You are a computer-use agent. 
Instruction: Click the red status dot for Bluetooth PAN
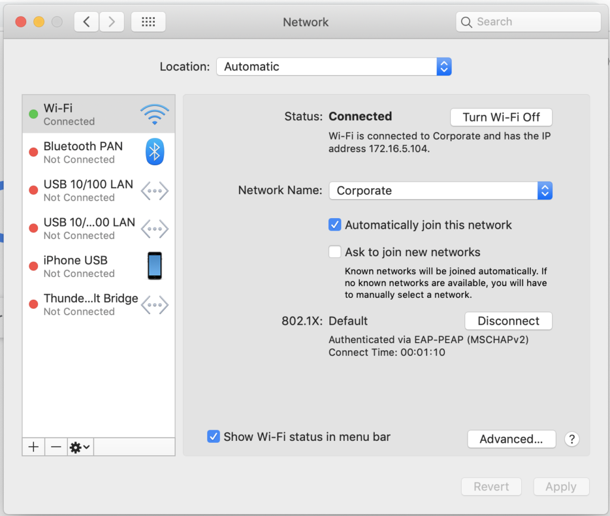click(x=33, y=152)
